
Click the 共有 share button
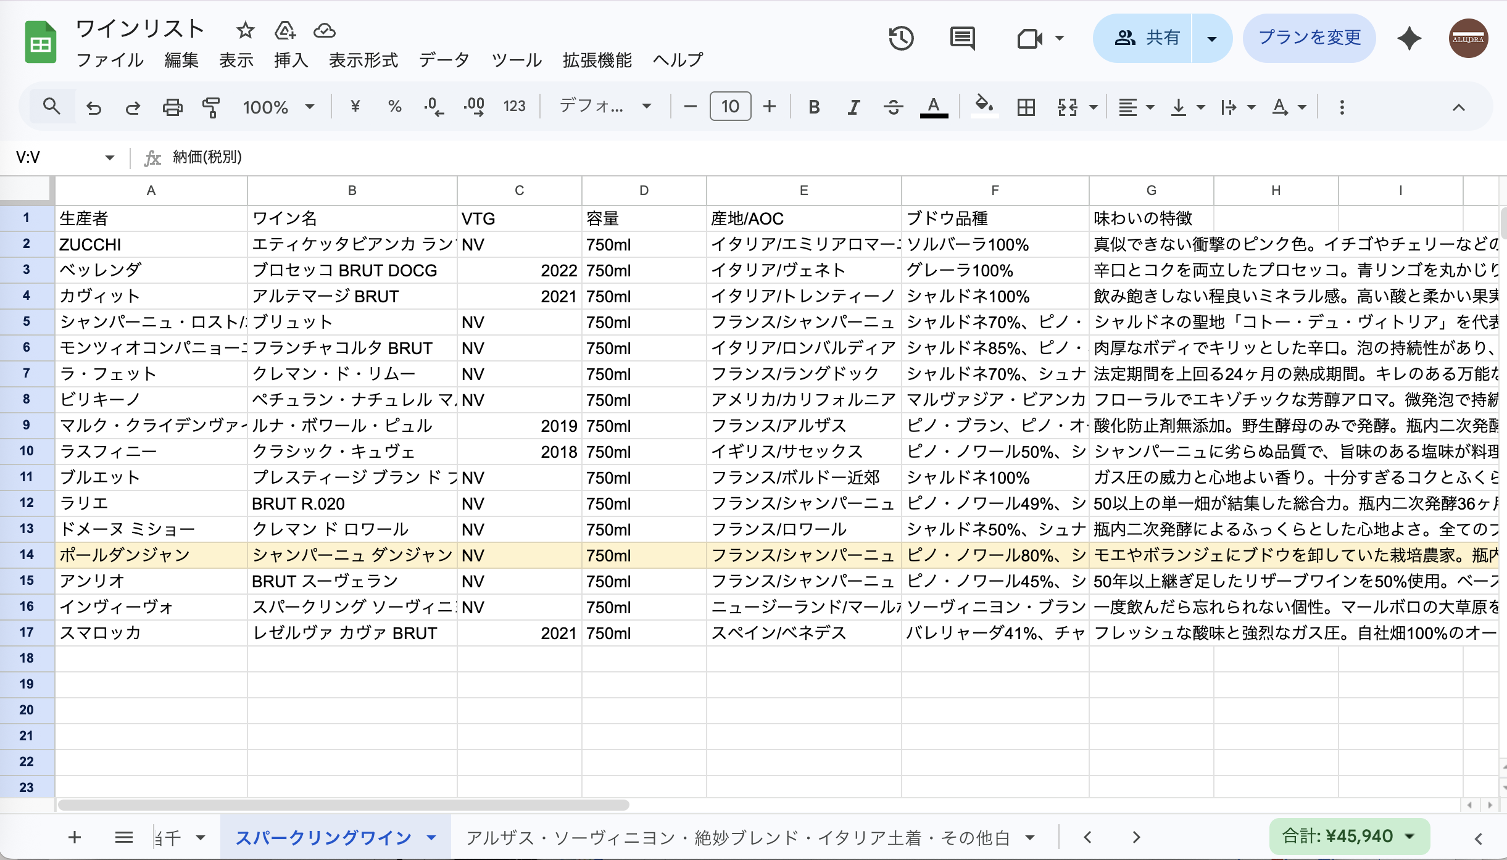coord(1143,38)
